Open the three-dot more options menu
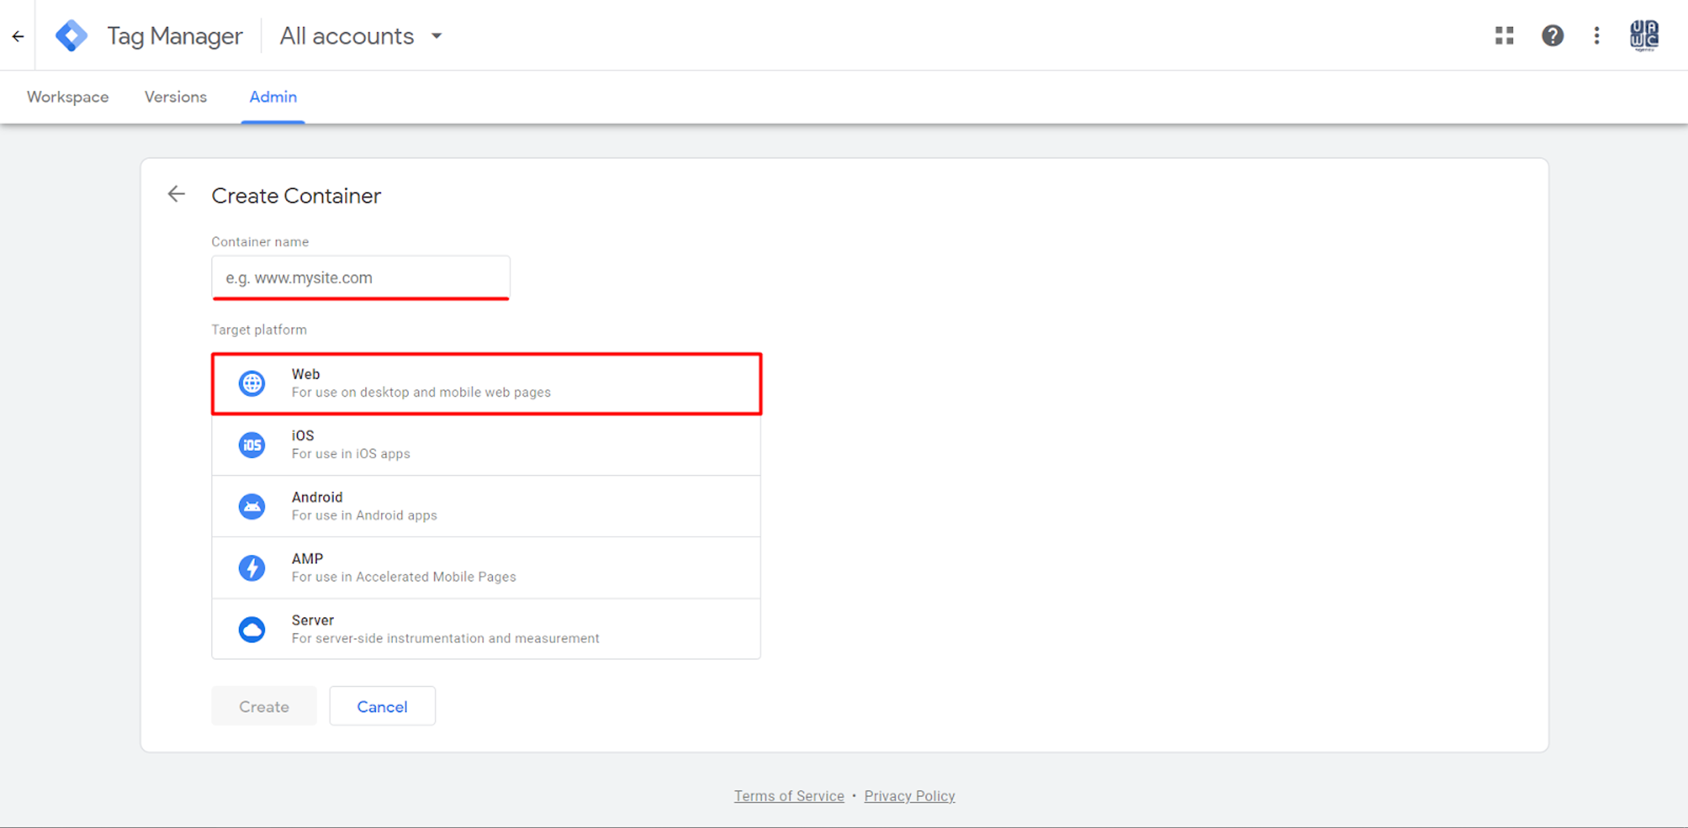 (x=1596, y=36)
